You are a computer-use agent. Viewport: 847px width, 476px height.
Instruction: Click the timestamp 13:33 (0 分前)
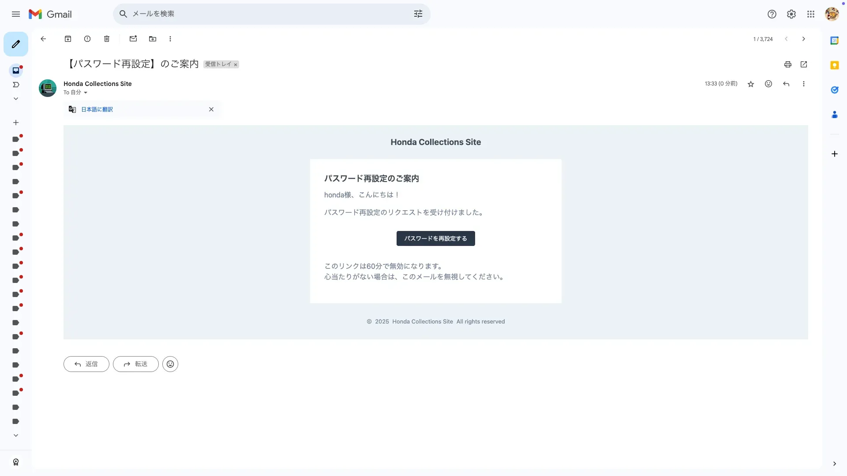pos(721,84)
